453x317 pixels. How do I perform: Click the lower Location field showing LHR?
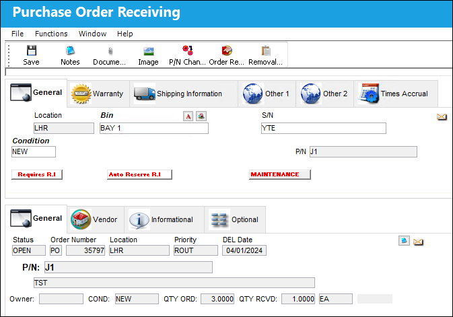pos(139,250)
